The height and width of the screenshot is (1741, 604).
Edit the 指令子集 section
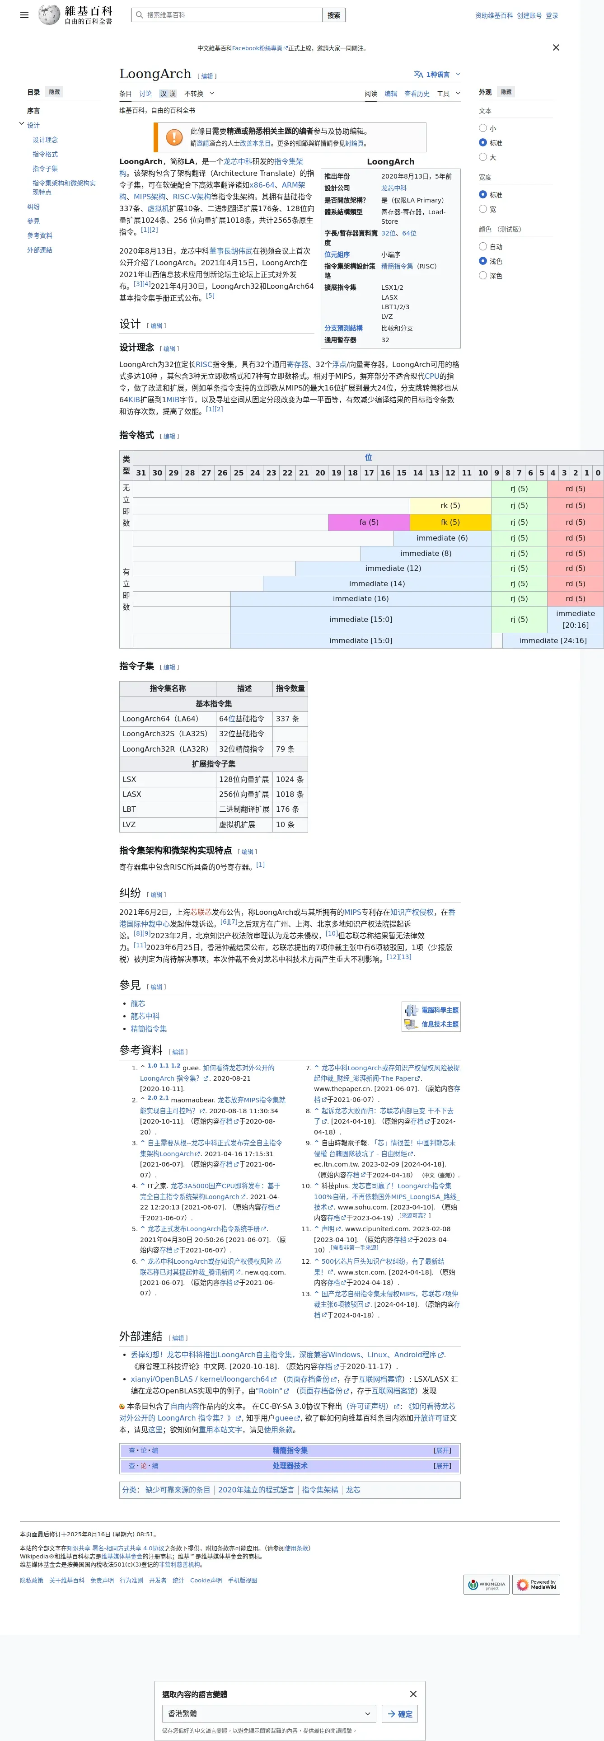[x=169, y=667]
